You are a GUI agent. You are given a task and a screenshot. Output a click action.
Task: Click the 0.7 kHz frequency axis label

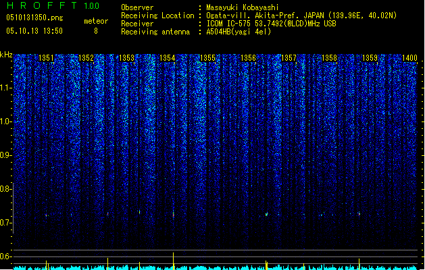pyautogui.click(x=5, y=223)
